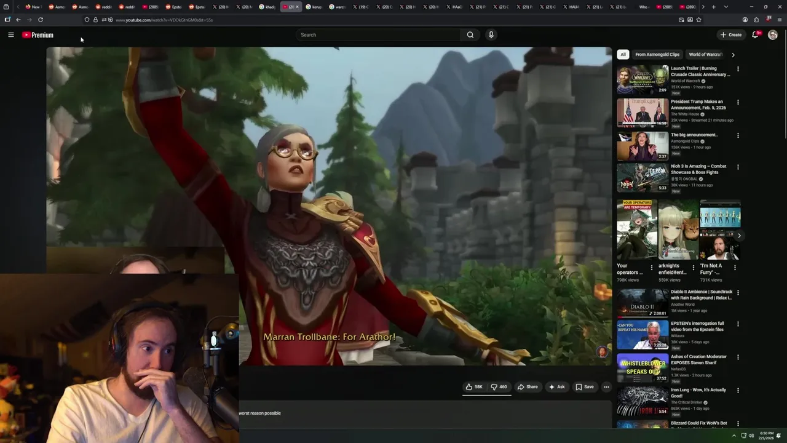Show next Shorts with shelf arrow
The width and height of the screenshot is (787, 443).
tap(739, 236)
